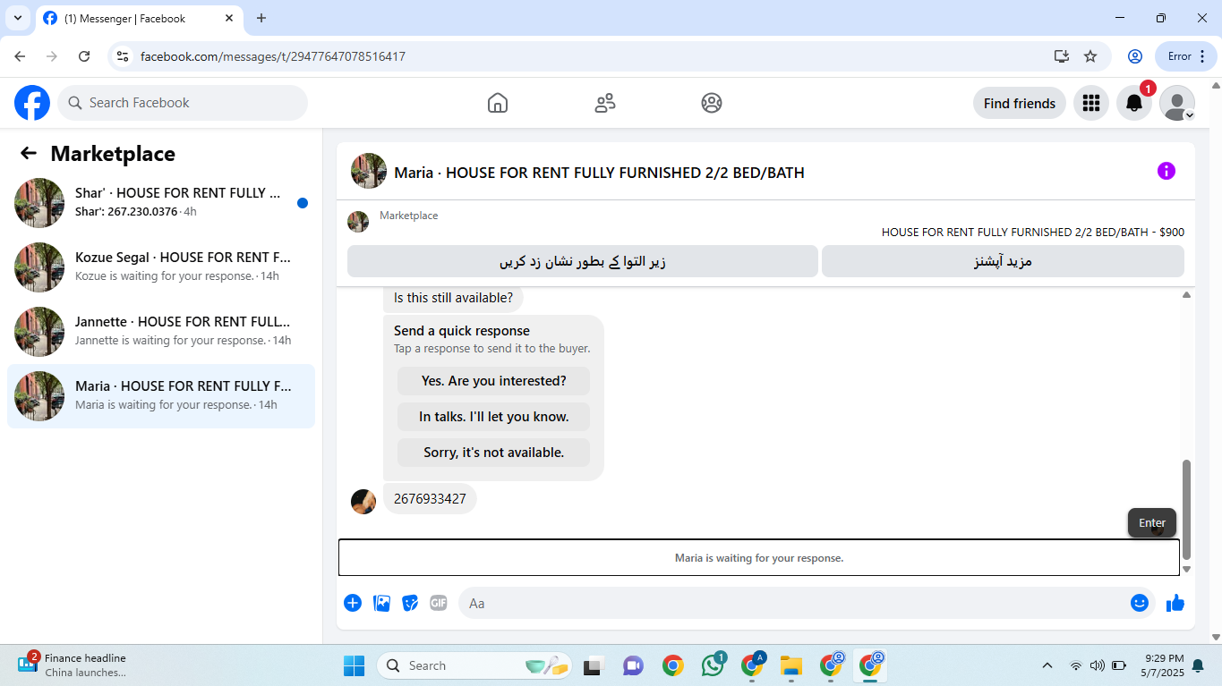Click the unread blue dot on Shar' chat
Screen dimensions: 1222x686
303,203
